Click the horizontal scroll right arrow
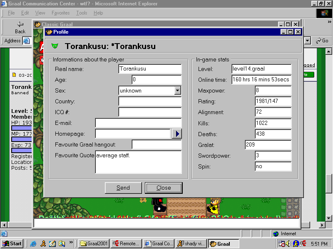This screenshot has width=333, height=249. (x=322, y=225)
